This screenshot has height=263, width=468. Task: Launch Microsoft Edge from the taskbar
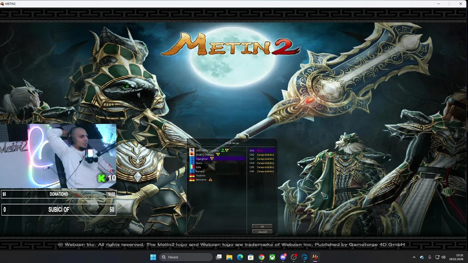(x=240, y=257)
